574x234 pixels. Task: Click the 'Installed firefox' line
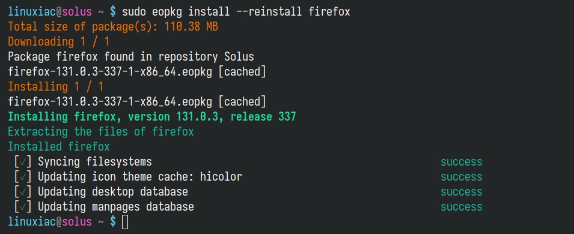(x=59, y=146)
